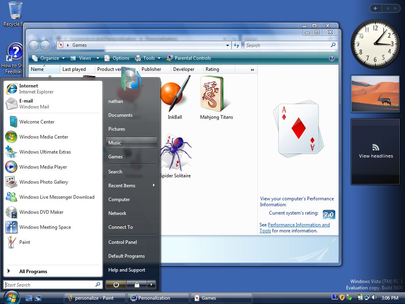The width and height of the screenshot is (405, 304).
Task: Click the help icon in Games window
Action: [x=332, y=58]
